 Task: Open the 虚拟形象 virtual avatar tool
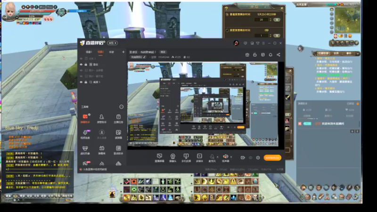tap(85, 150)
